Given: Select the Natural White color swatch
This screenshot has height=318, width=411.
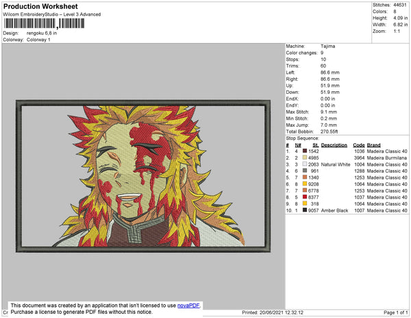Looking at the screenshot, I should [305, 164].
